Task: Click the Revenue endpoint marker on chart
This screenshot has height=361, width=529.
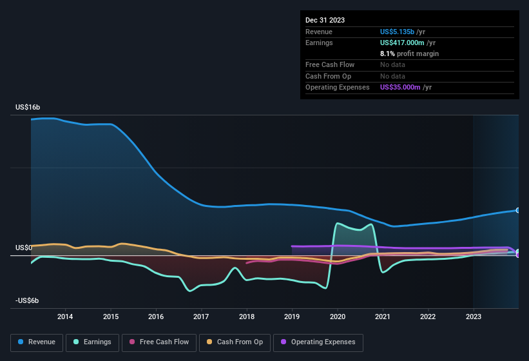Action: (517, 210)
